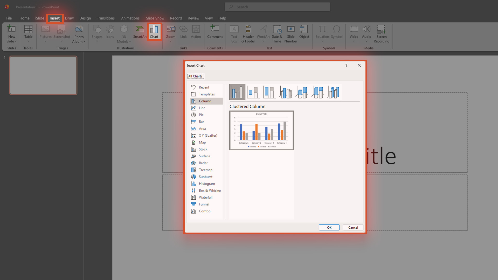Click the Chart button in ribbon
Viewport: 498px width, 280px height.
pyautogui.click(x=154, y=32)
